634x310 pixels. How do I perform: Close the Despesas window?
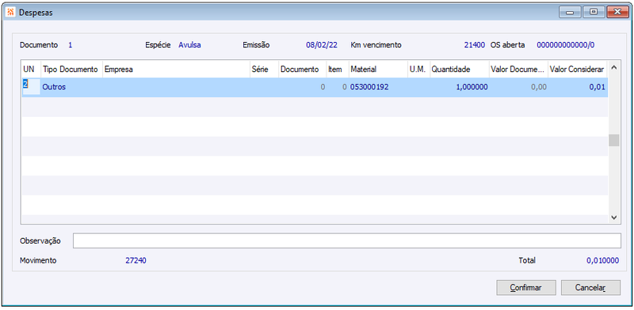tap(617, 13)
